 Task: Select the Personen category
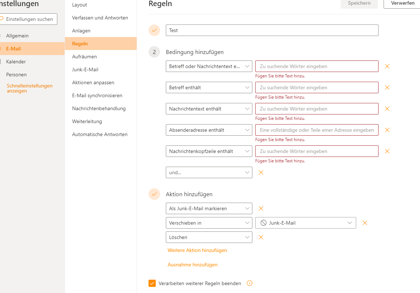click(32, 75)
